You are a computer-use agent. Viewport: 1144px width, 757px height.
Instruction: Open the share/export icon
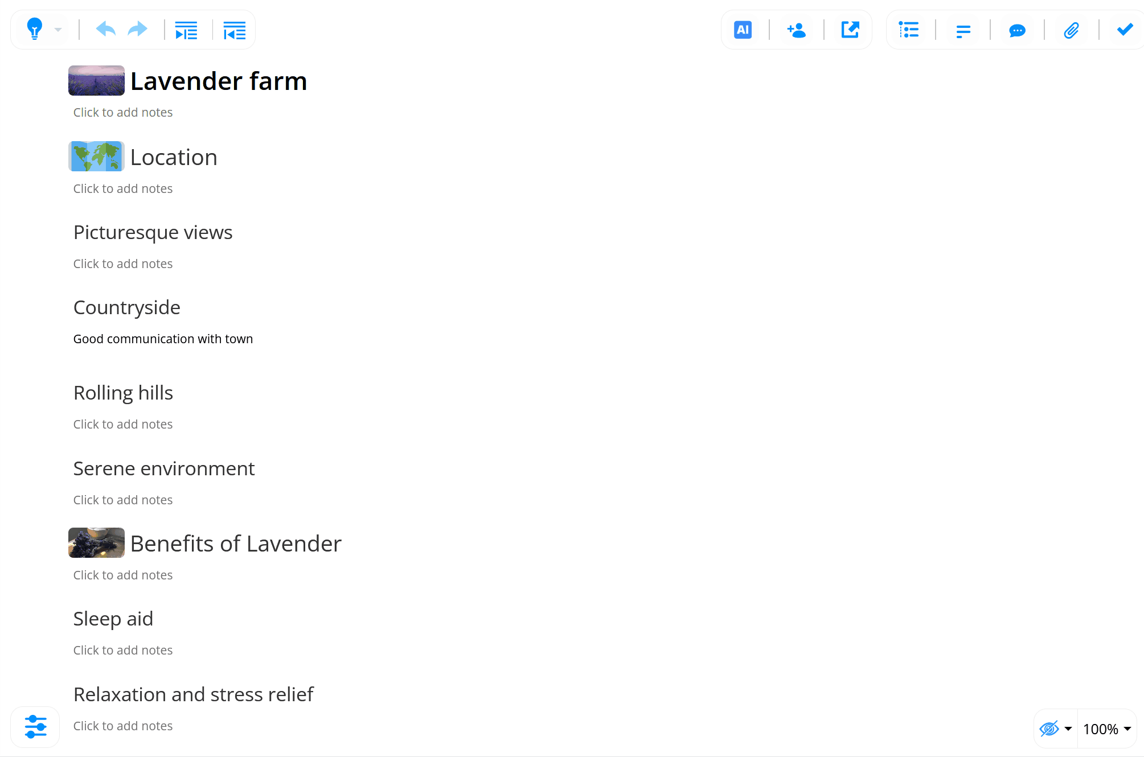(x=850, y=30)
